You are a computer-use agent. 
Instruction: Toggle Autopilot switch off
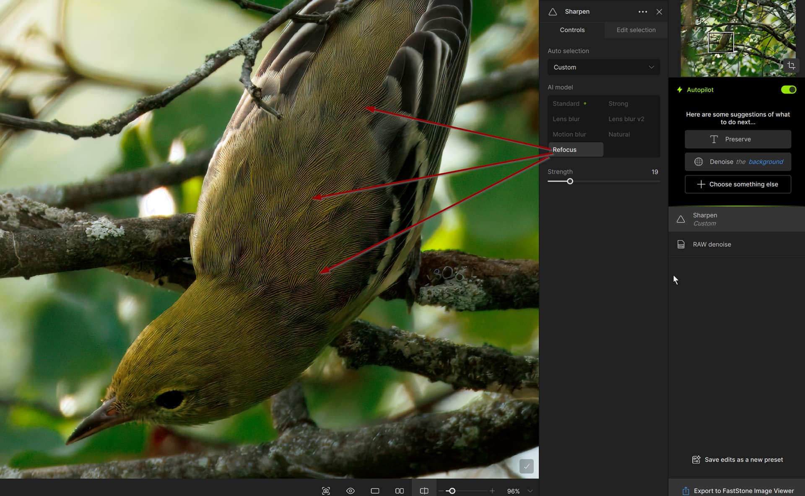coord(788,90)
